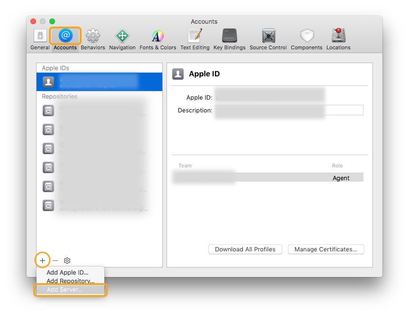
Task: Choose Add Server… menu item
Action: 70,289
